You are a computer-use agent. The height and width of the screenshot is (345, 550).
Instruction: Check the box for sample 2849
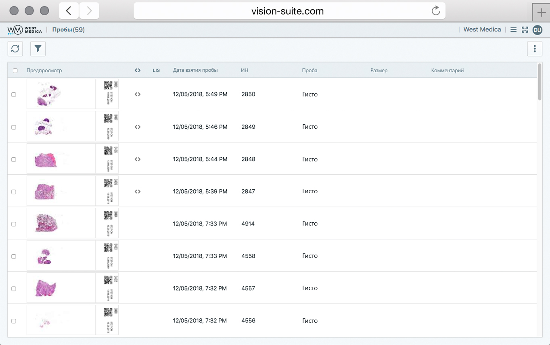[x=14, y=127]
